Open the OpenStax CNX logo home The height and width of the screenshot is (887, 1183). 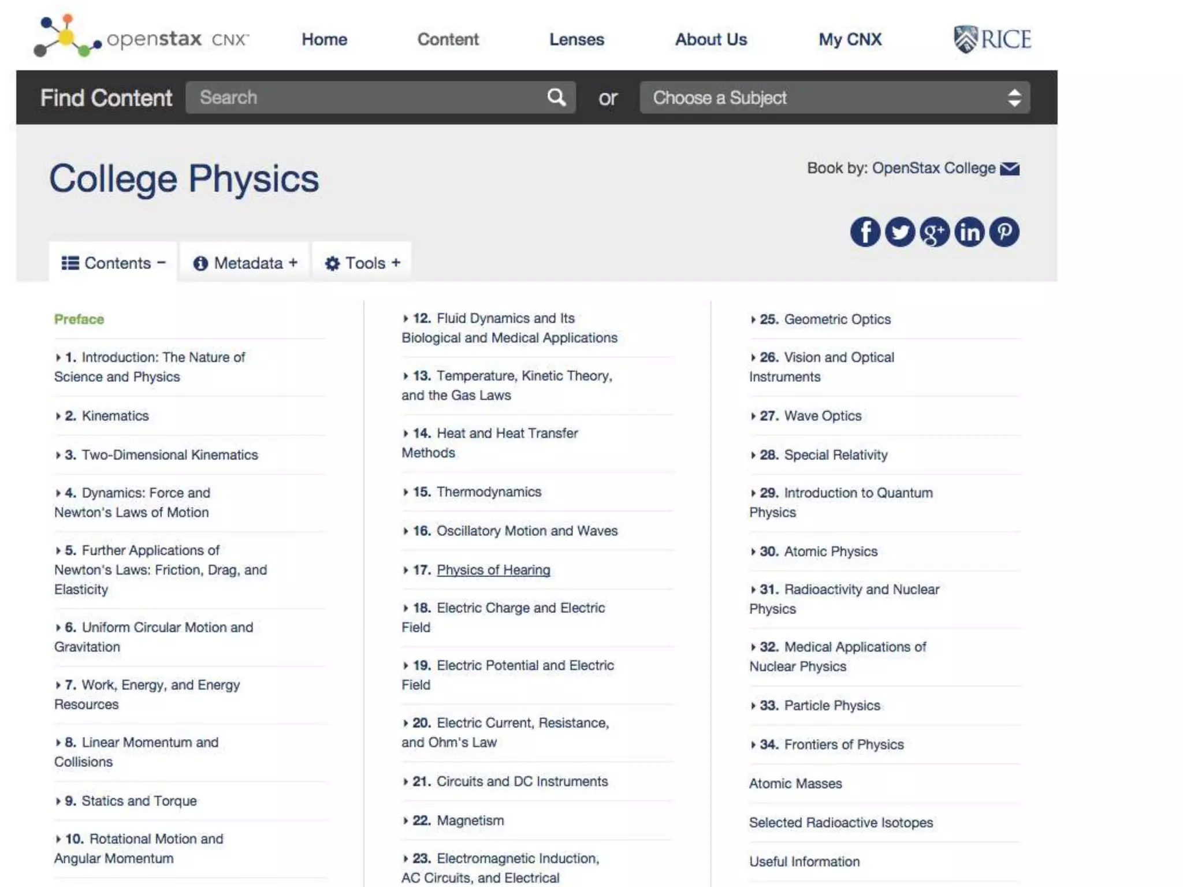click(142, 38)
